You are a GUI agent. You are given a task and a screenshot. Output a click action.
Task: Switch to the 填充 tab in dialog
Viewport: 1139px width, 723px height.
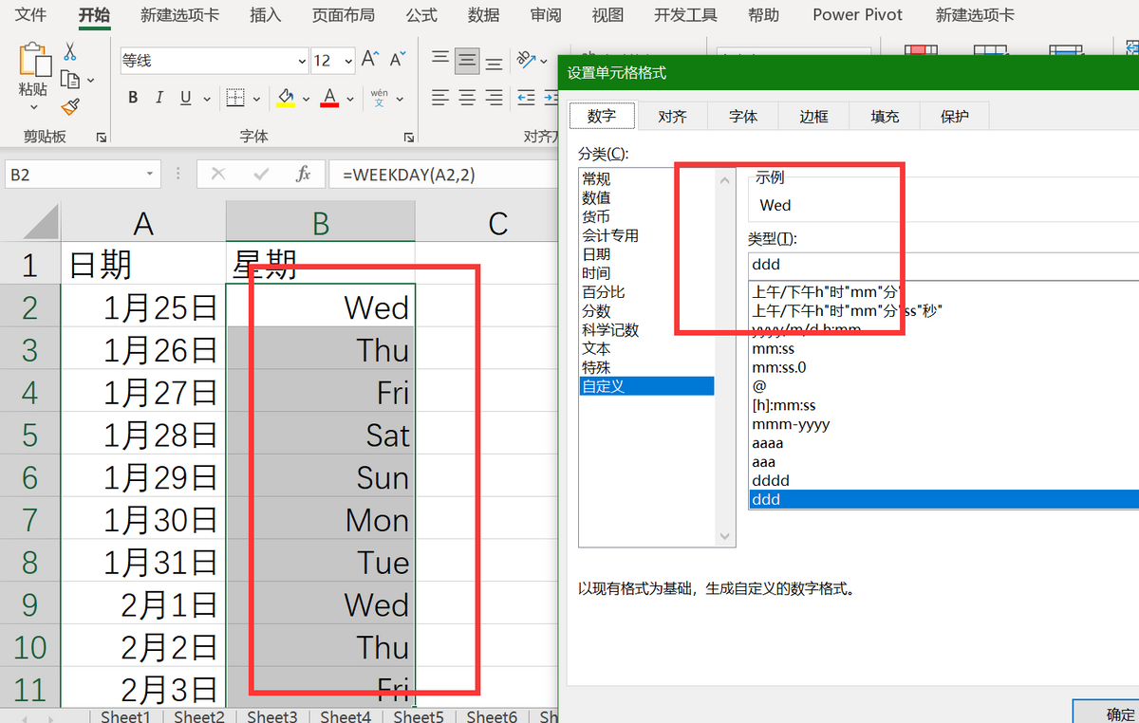click(885, 116)
